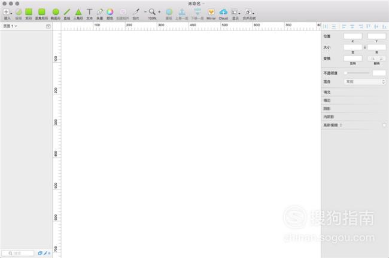389x258 pixels.
Task: Click the align vertical middle icon
Action: pos(376,26)
